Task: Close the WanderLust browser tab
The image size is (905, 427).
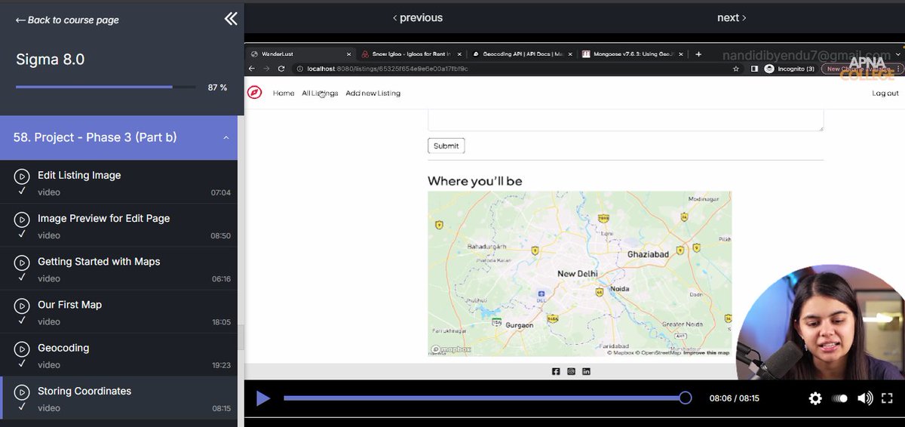Action: (x=348, y=54)
